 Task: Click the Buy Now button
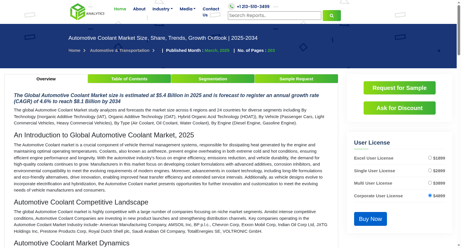[371, 219]
